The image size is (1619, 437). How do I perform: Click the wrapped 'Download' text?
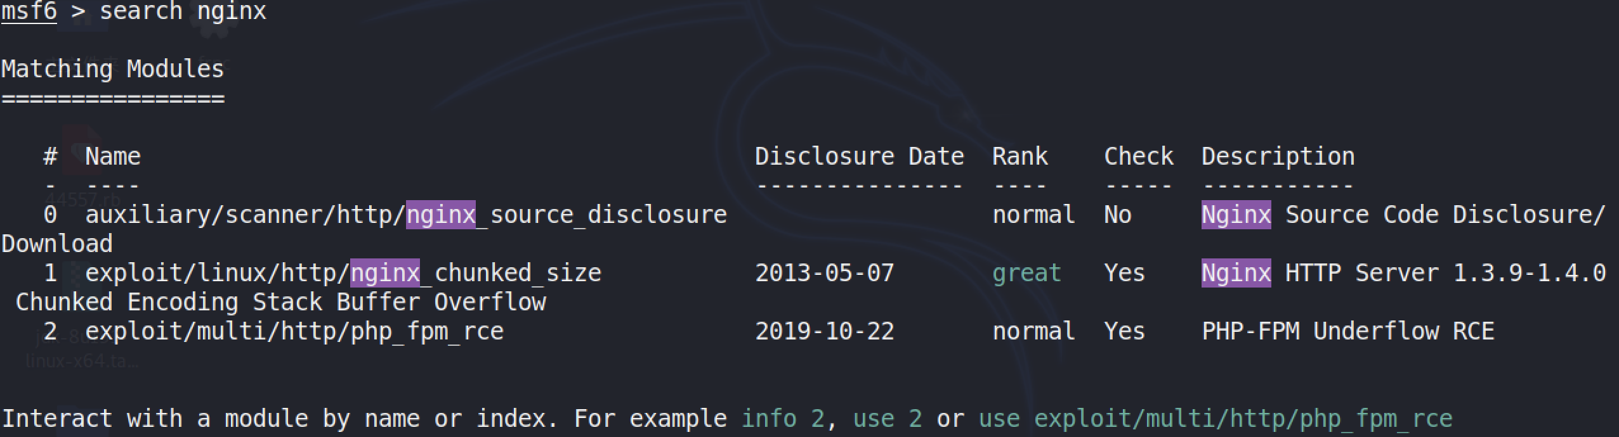point(57,244)
